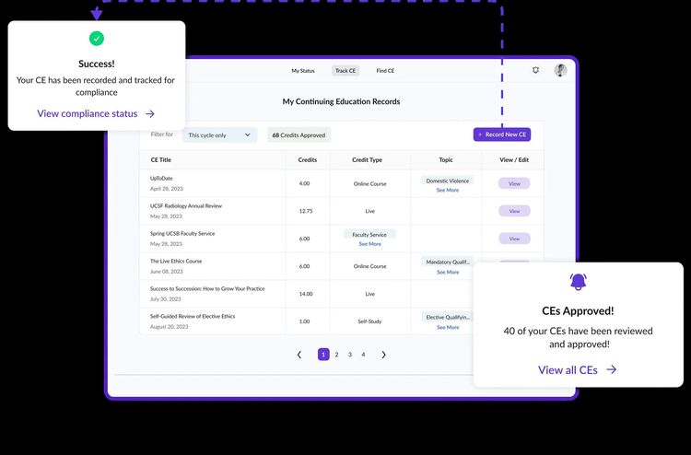
Task: Switch to the Find CE tab
Action: click(x=385, y=71)
